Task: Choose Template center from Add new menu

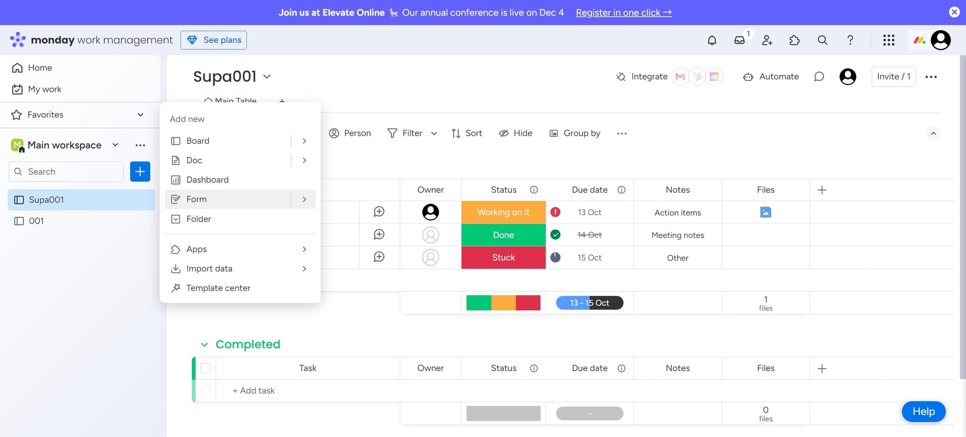Action: coord(218,288)
